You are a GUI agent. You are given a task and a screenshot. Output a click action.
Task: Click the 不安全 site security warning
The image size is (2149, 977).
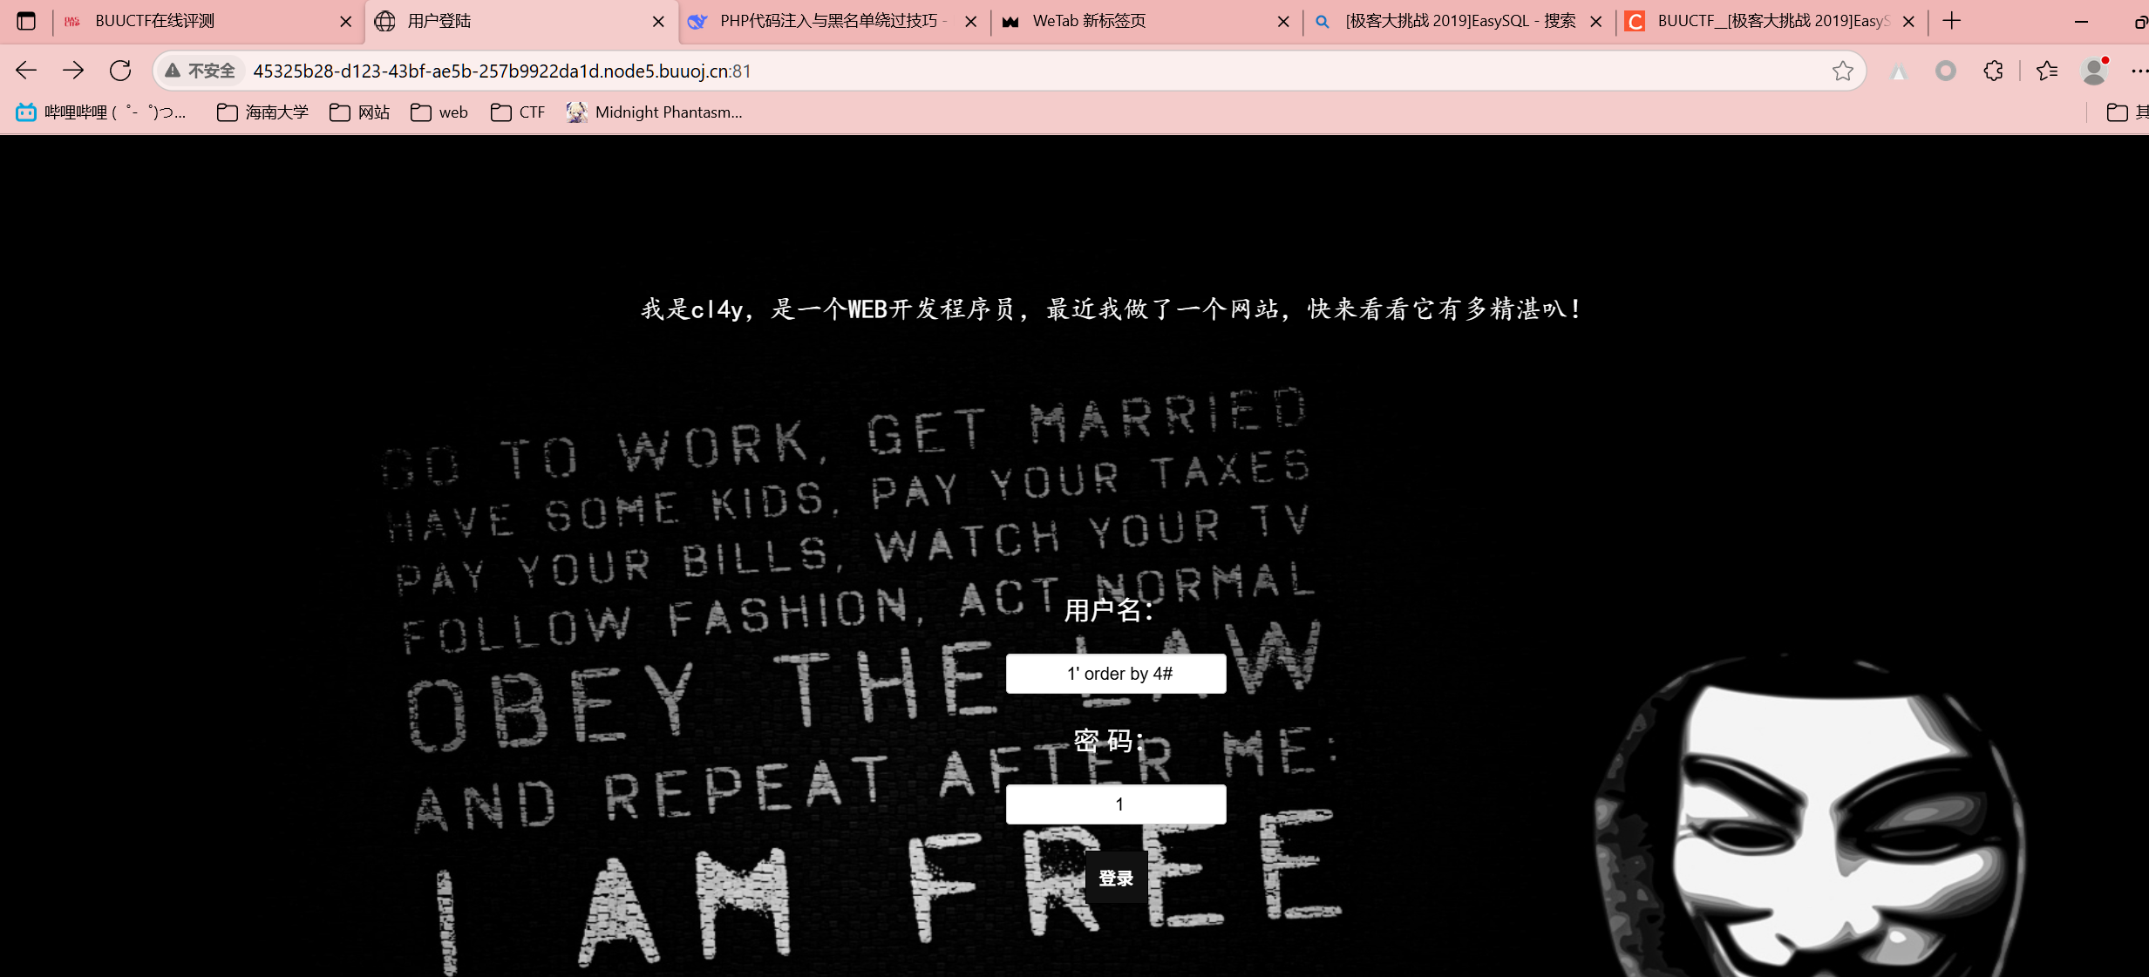pos(201,71)
